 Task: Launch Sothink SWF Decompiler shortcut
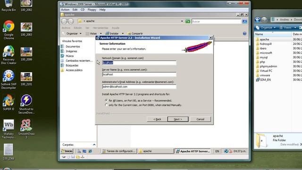pos(8,80)
